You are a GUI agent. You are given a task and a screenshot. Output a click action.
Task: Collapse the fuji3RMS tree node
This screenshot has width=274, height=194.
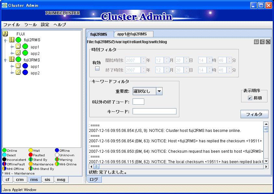pos(5,60)
